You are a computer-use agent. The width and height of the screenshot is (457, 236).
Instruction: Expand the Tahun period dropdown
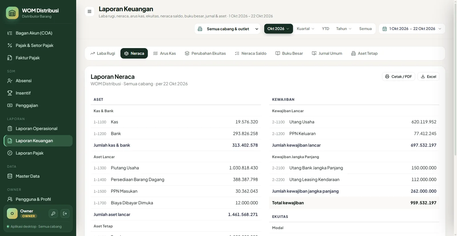point(344,29)
